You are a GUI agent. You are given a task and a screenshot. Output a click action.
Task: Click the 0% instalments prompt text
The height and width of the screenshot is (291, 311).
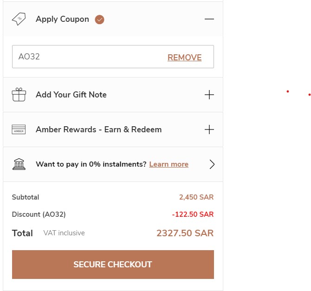point(91,164)
